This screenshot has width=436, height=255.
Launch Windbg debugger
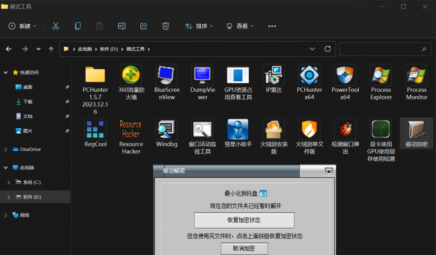pyautogui.click(x=166, y=129)
